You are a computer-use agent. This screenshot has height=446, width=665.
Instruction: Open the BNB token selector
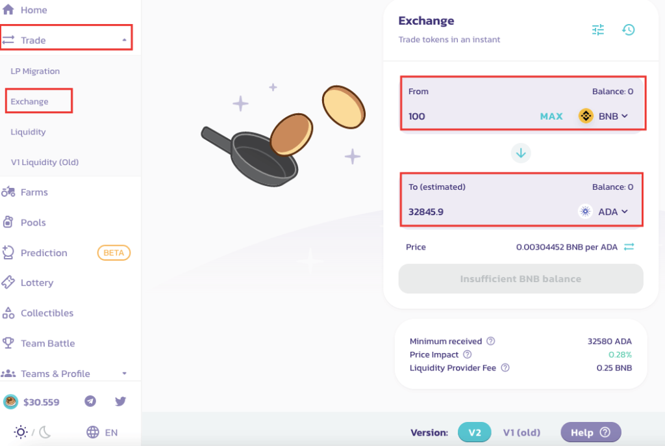click(x=604, y=116)
